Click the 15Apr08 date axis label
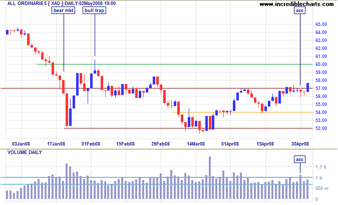 tap(265, 144)
